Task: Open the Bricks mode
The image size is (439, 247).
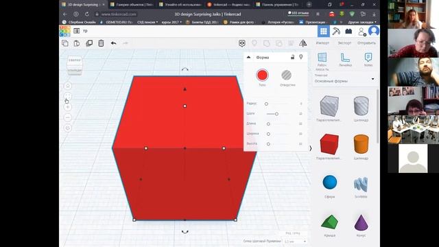Action: 348,31
